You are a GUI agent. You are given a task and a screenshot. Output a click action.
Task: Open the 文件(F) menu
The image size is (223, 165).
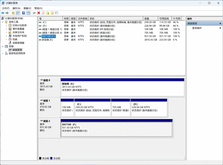coord(6,8)
